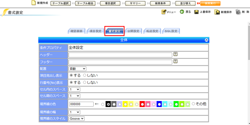The width and height of the screenshot is (250, 125).
Task: Switch to the SQL設定 tab
Action: point(171,31)
